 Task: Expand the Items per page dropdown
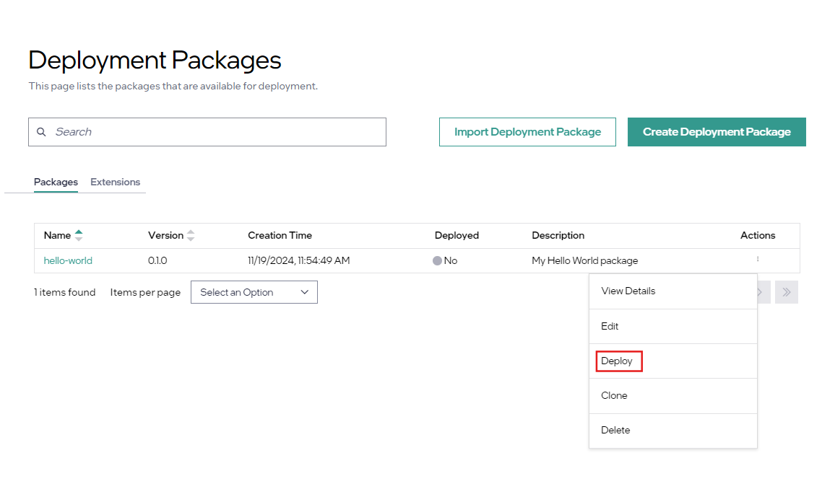[x=254, y=292]
